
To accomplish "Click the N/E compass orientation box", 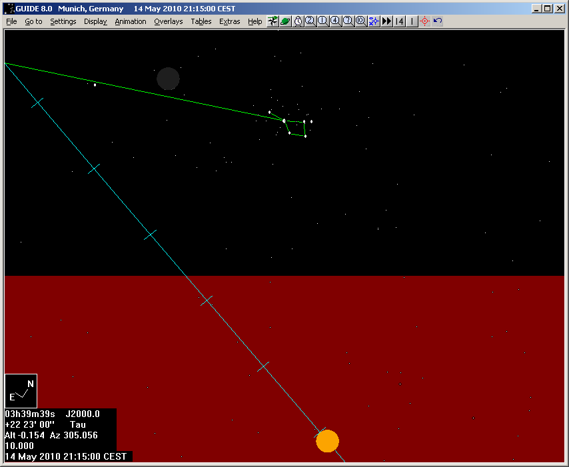I will click(21, 391).
